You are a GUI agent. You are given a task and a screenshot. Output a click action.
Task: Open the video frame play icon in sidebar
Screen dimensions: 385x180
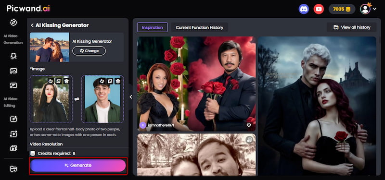[13, 134]
